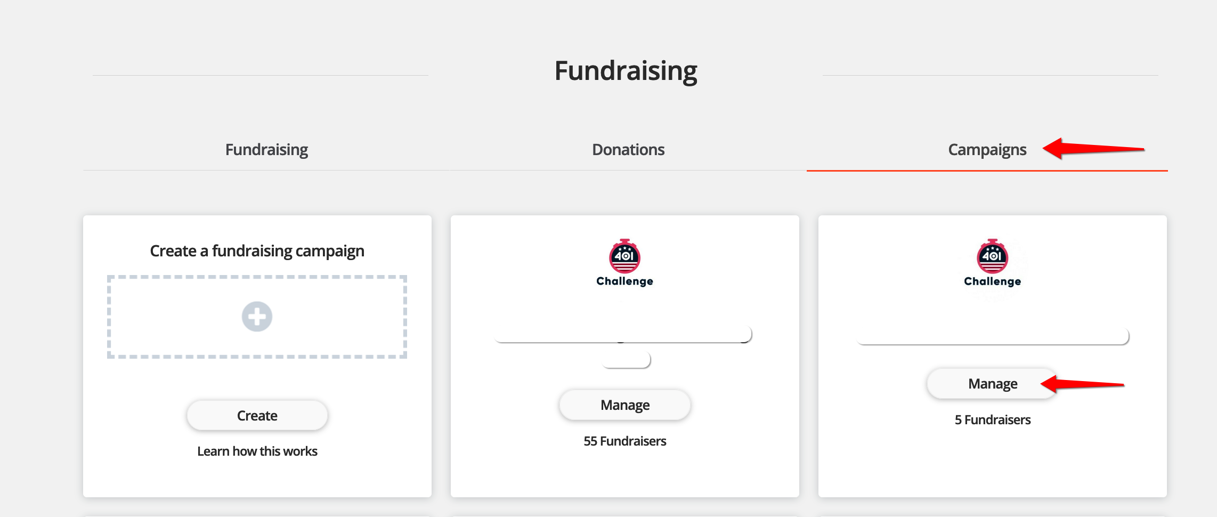The image size is (1217, 517).
Task: Click the Create a fundraising campaign heading
Action: coord(257,251)
